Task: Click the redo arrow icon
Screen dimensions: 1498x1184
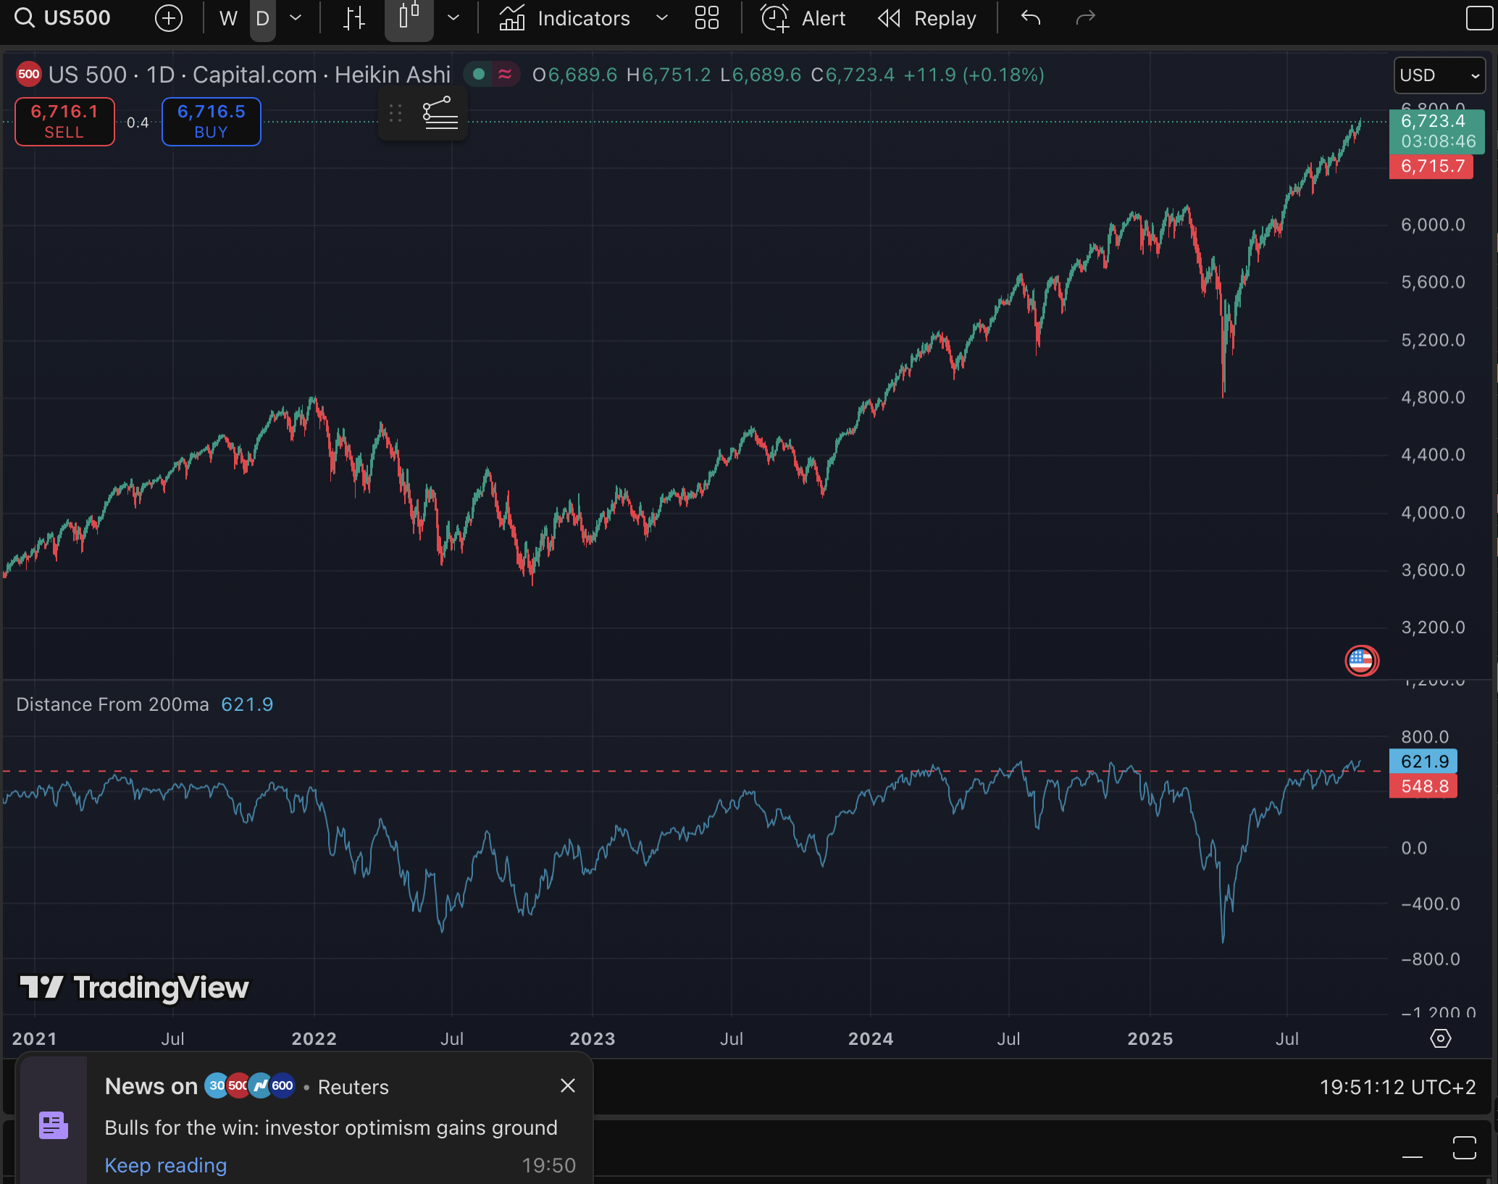Action: (x=1084, y=18)
